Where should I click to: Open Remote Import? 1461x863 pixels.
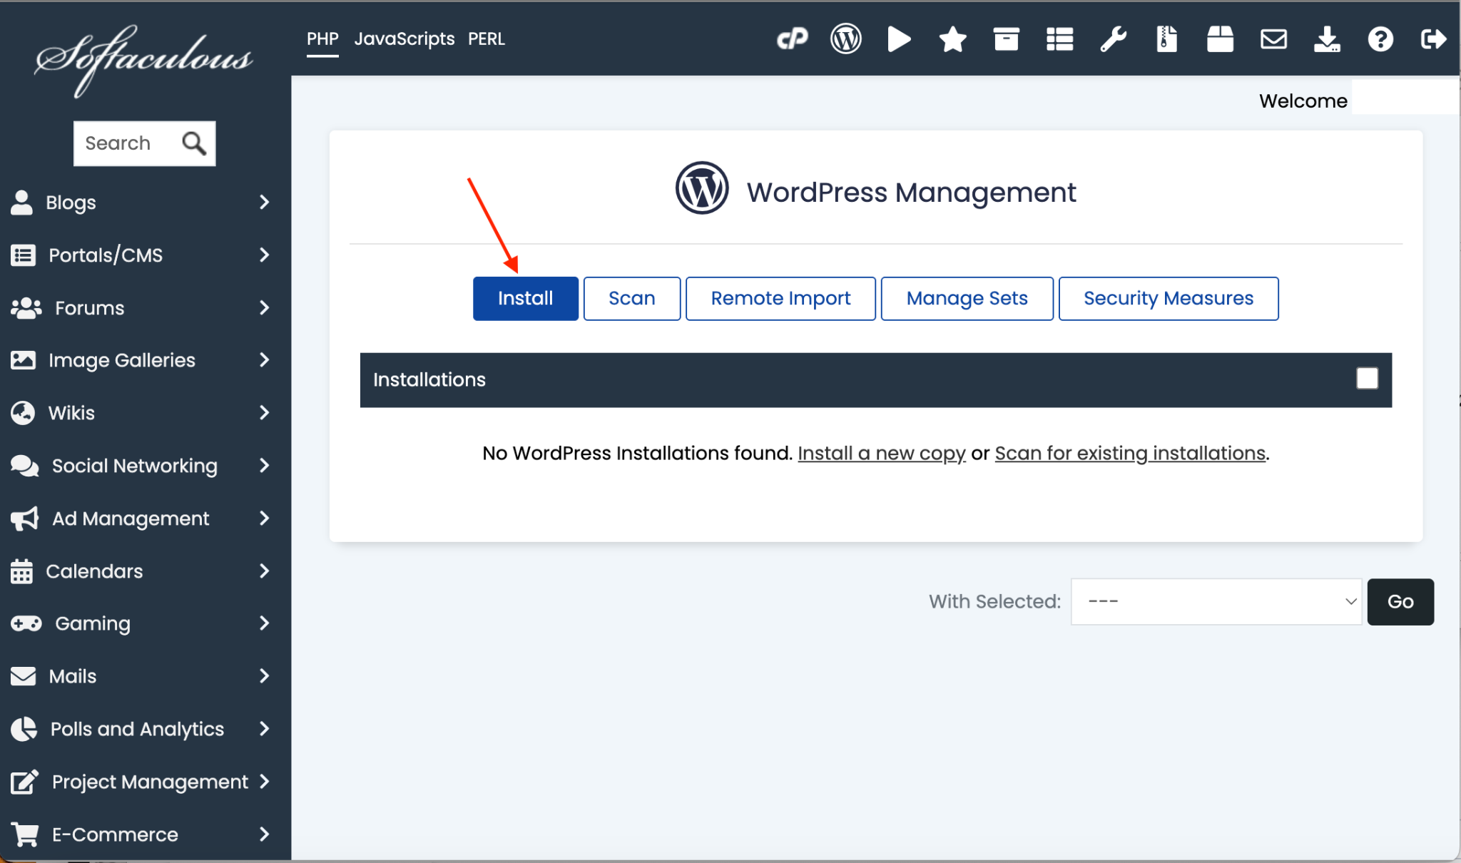[x=780, y=298]
